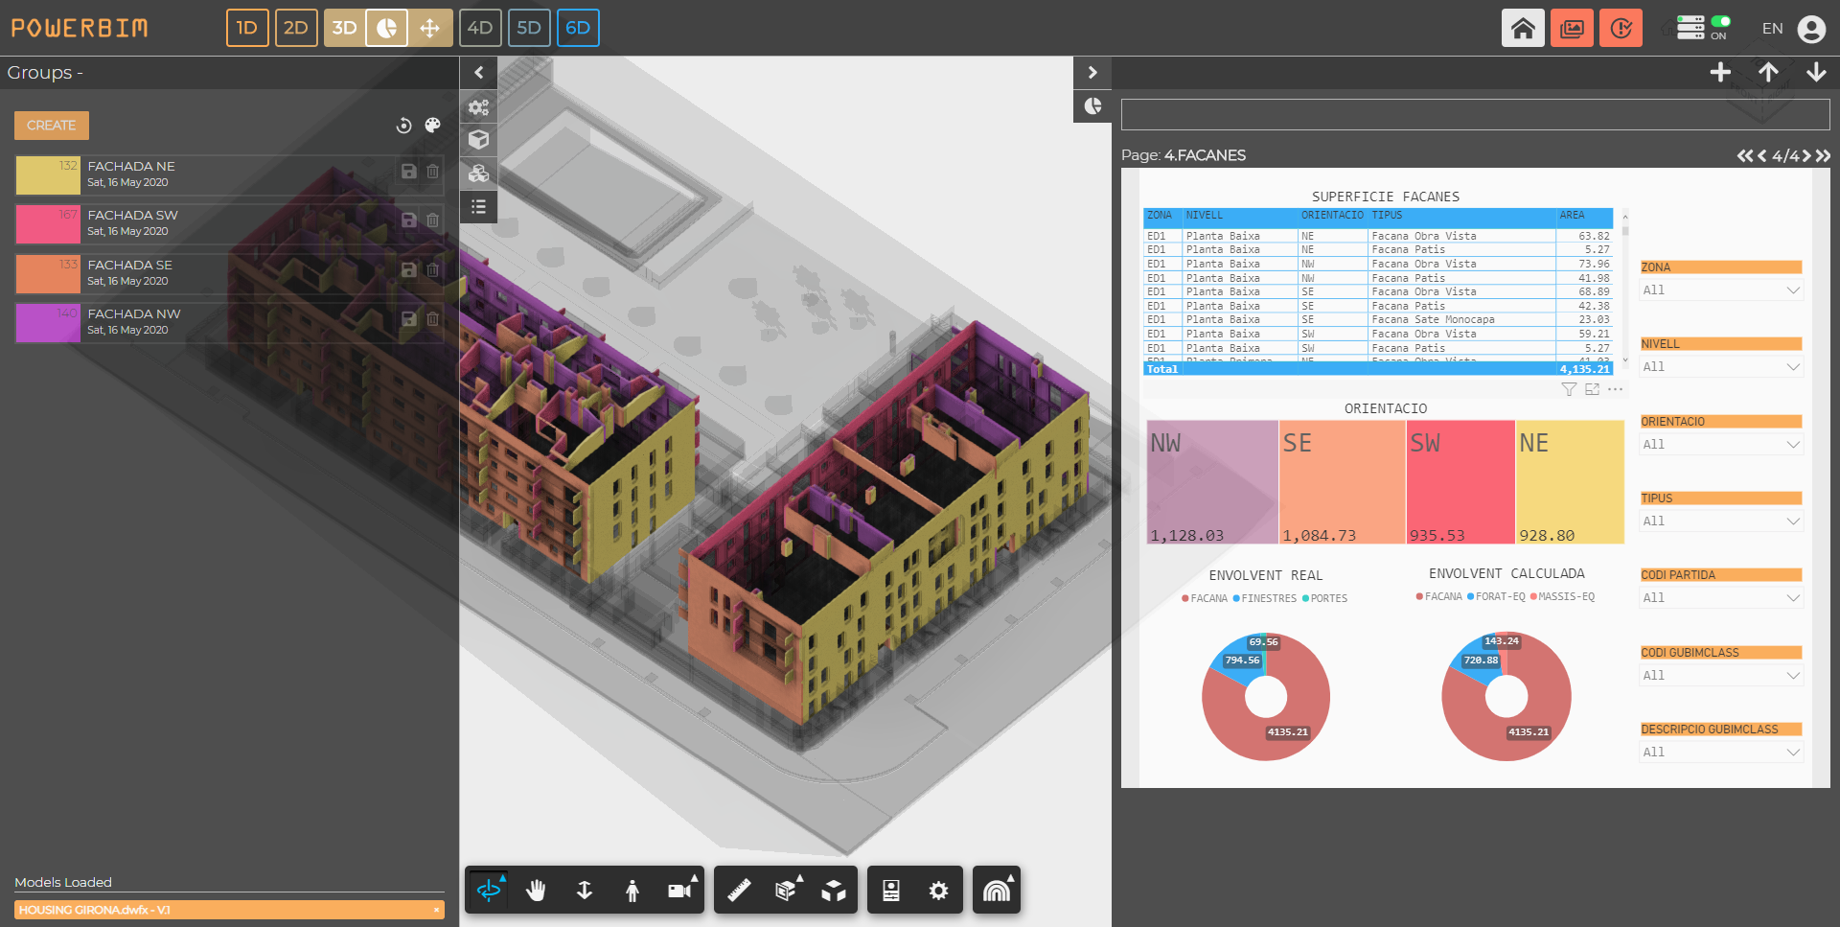Collapse the left Groups panel

point(478,73)
